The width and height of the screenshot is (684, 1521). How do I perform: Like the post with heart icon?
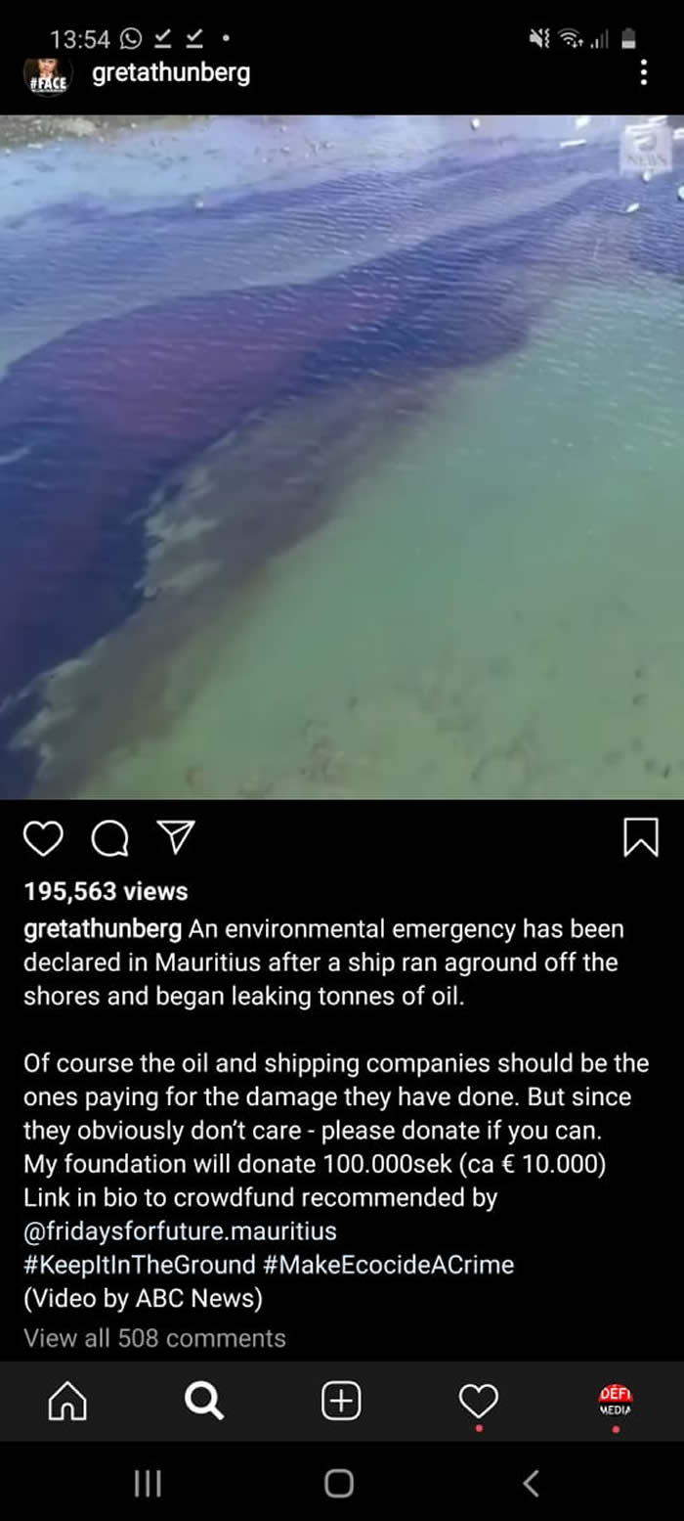pos(43,837)
